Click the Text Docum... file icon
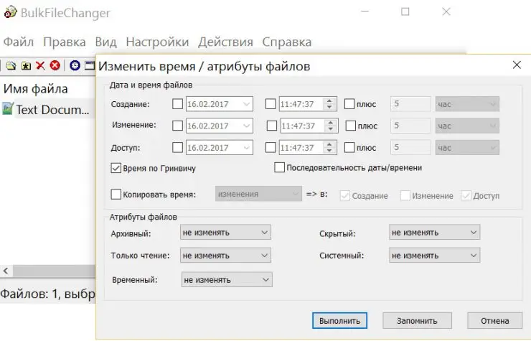 coord(7,109)
